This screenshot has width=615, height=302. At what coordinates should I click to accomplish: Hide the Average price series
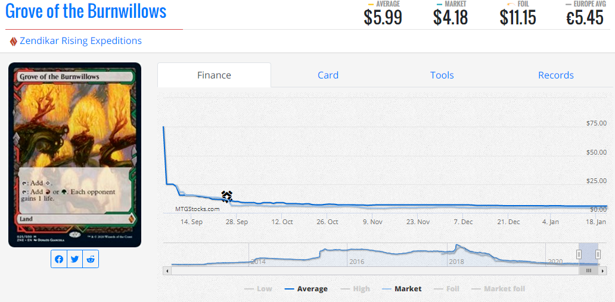pos(306,289)
